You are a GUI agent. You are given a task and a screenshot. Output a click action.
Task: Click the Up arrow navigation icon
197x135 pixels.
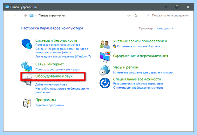[26, 16]
